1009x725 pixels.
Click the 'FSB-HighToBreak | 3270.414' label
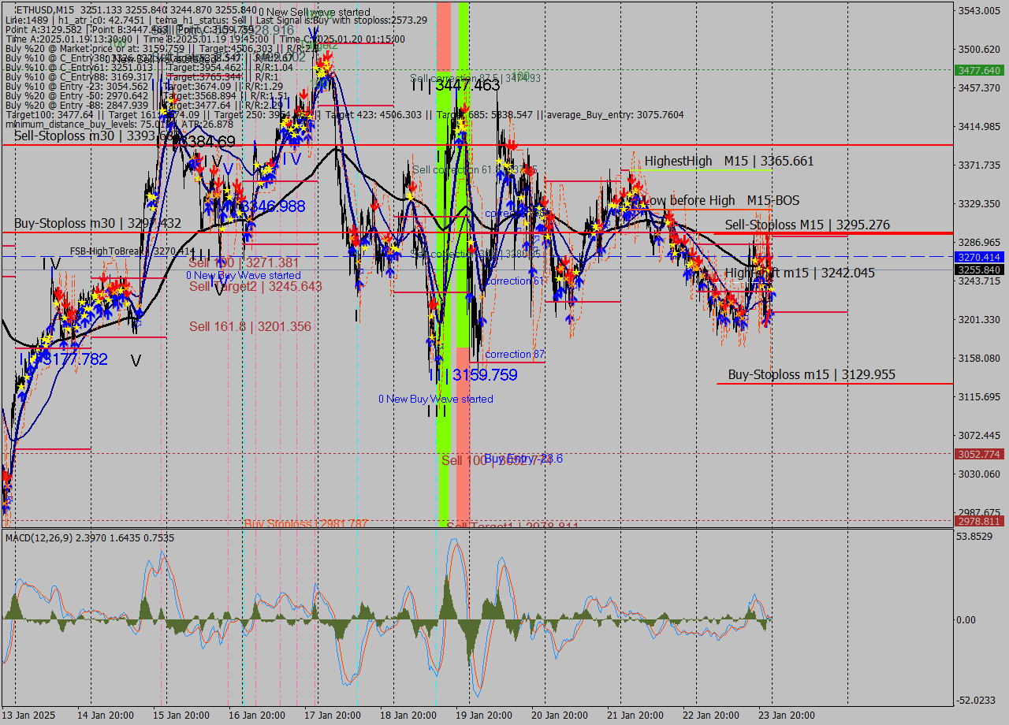pos(132,251)
